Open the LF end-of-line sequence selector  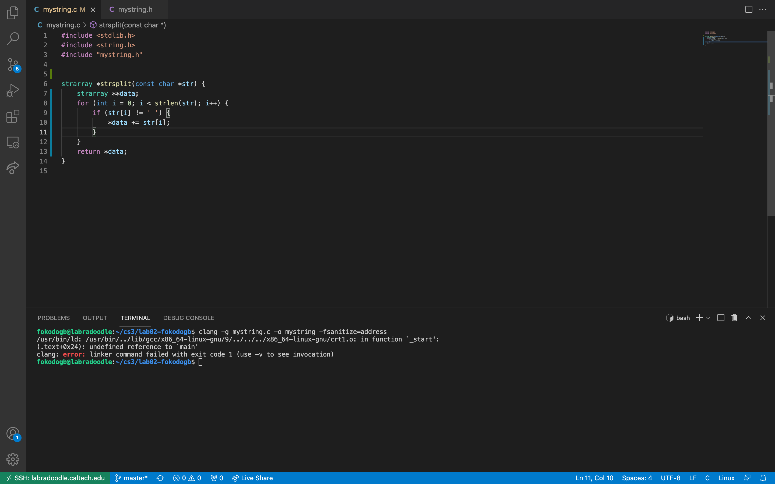pos(692,478)
